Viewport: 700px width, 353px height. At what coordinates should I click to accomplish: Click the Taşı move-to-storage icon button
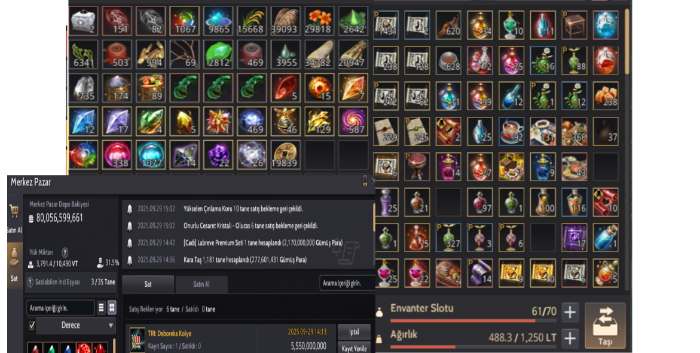pos(605,326)
